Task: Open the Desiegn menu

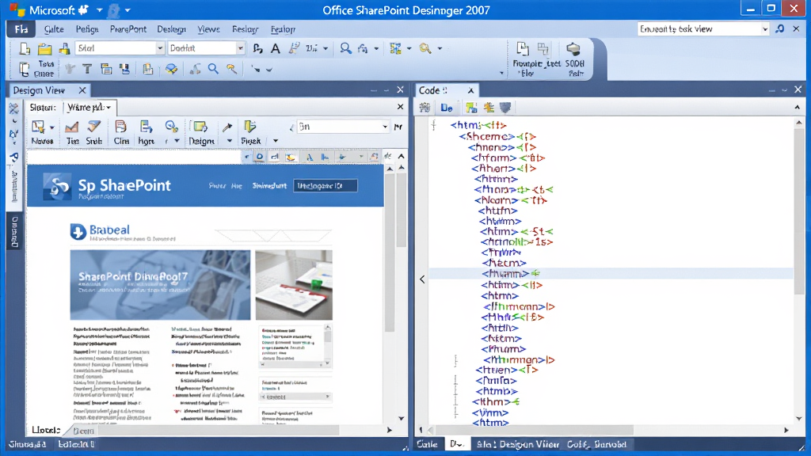Action: (171, 29)
